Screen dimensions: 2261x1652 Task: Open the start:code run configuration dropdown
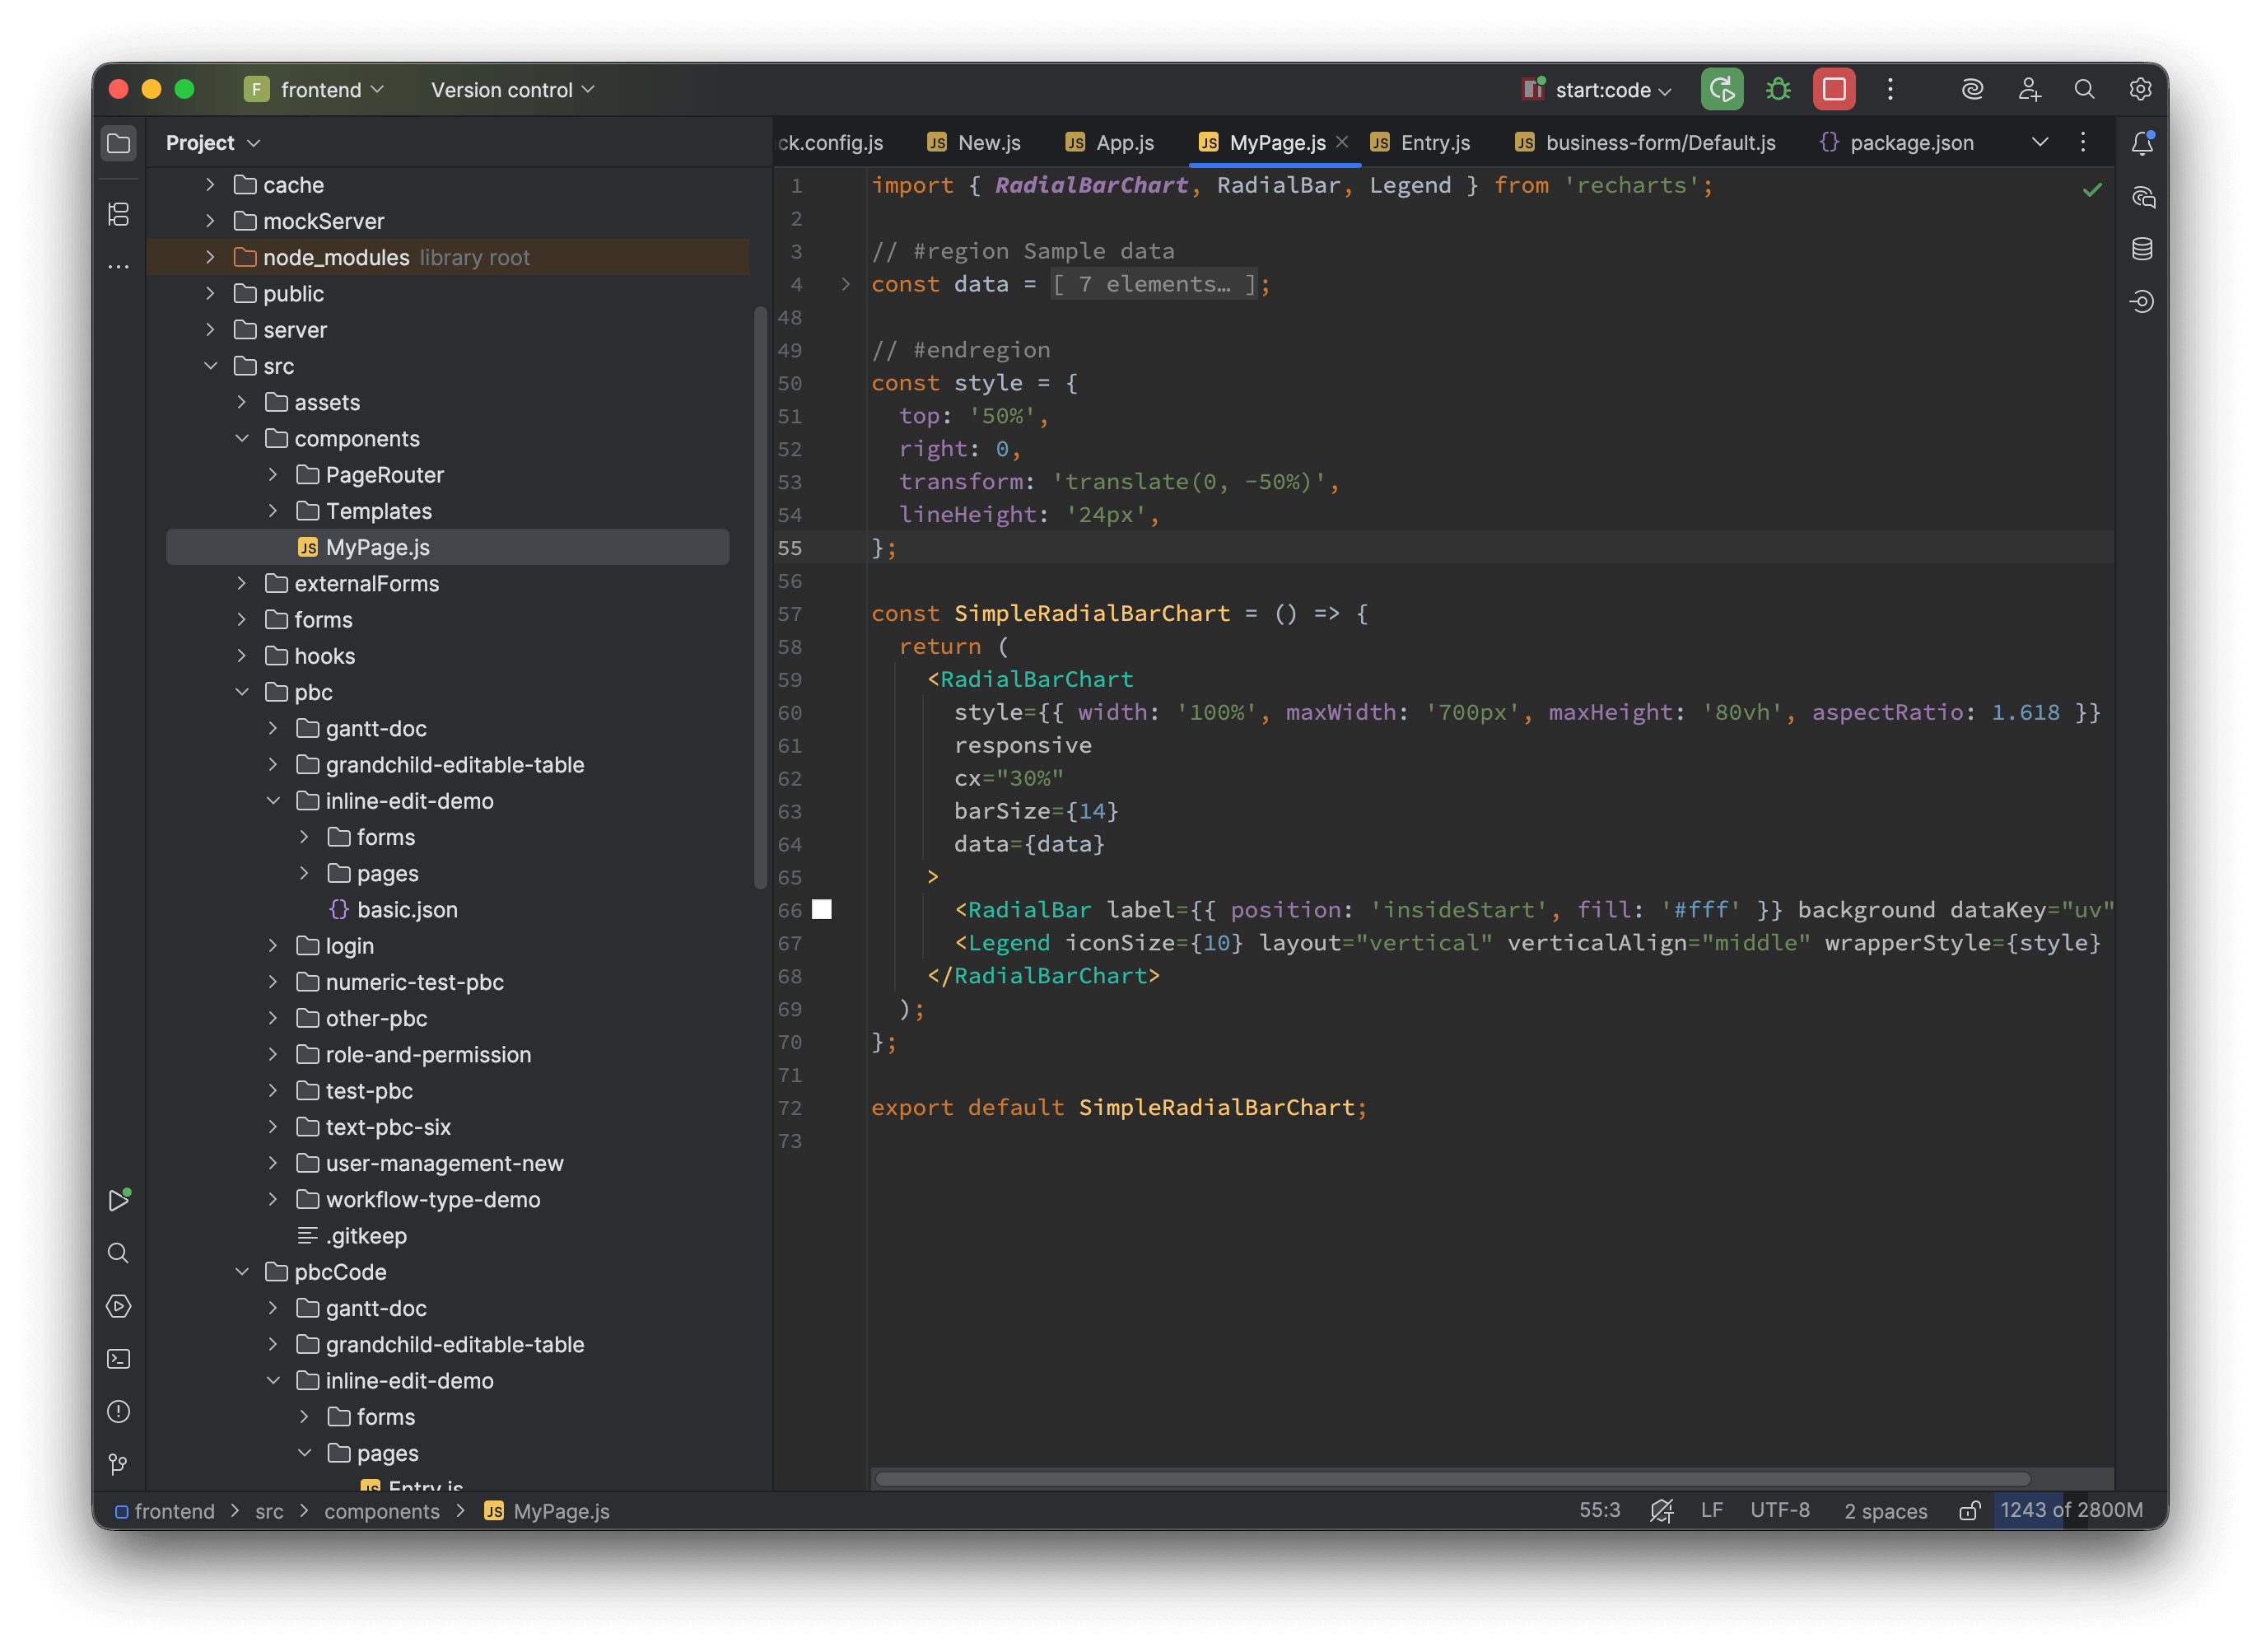[1597, 90]
